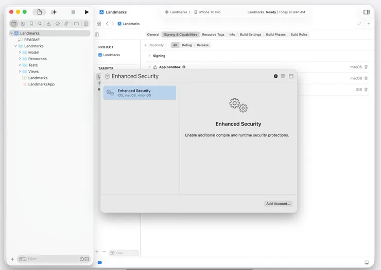Toggle source control status filter
Viewport: 381px width, 270px height.
86,259
